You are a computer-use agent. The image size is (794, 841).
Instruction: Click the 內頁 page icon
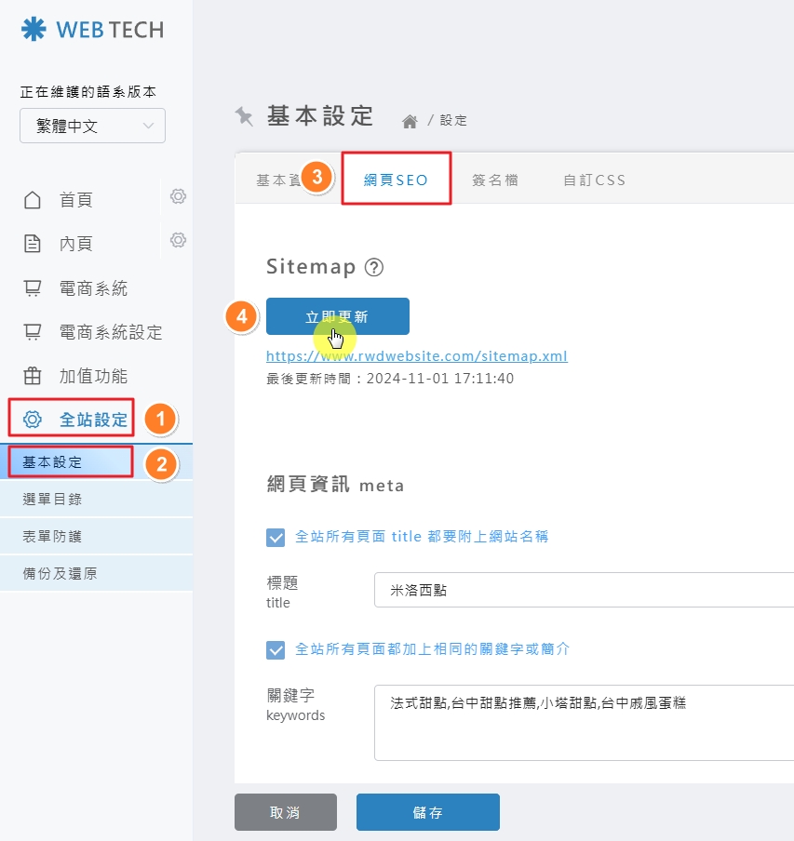33,243
